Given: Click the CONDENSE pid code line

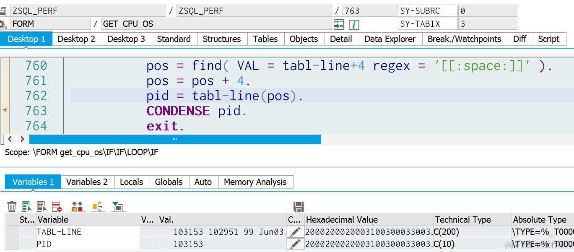Looking at the screenshot, I should [x=197, y=111].
